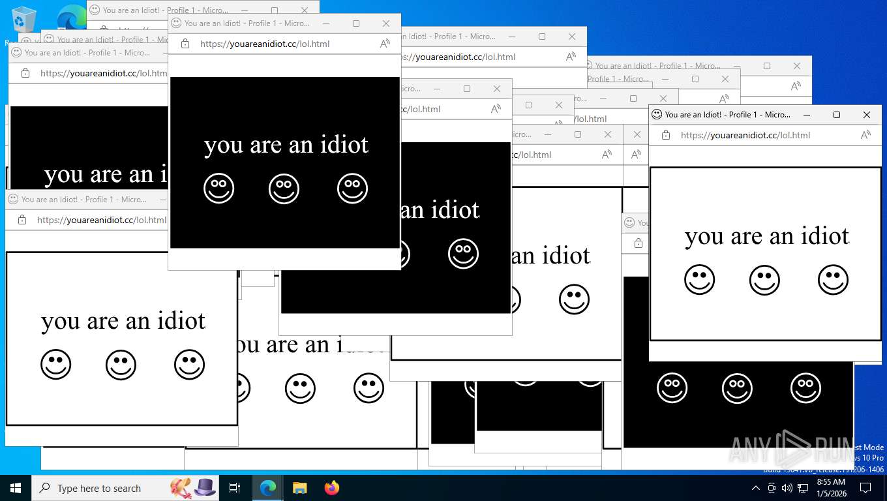Screen dimensions: 887x501
Task: Launch File Explorer from the taskbar
Action: click(299, 488)
